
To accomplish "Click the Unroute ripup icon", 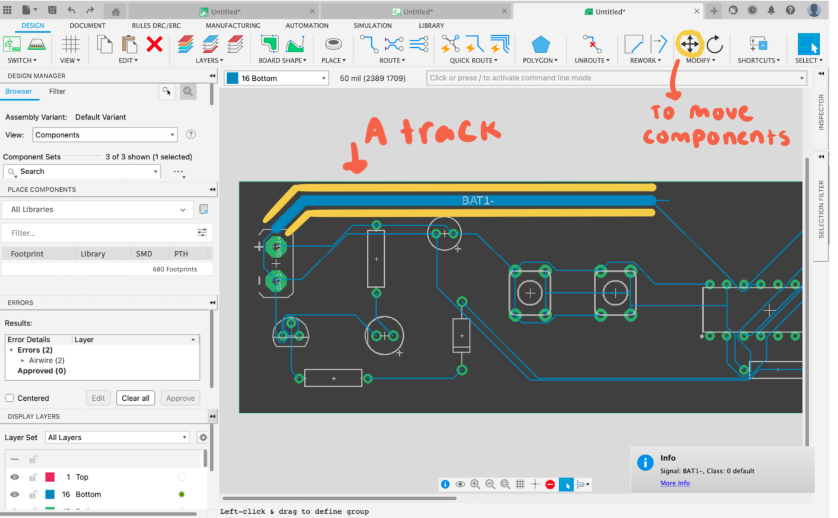I will (x=592, y=44).
